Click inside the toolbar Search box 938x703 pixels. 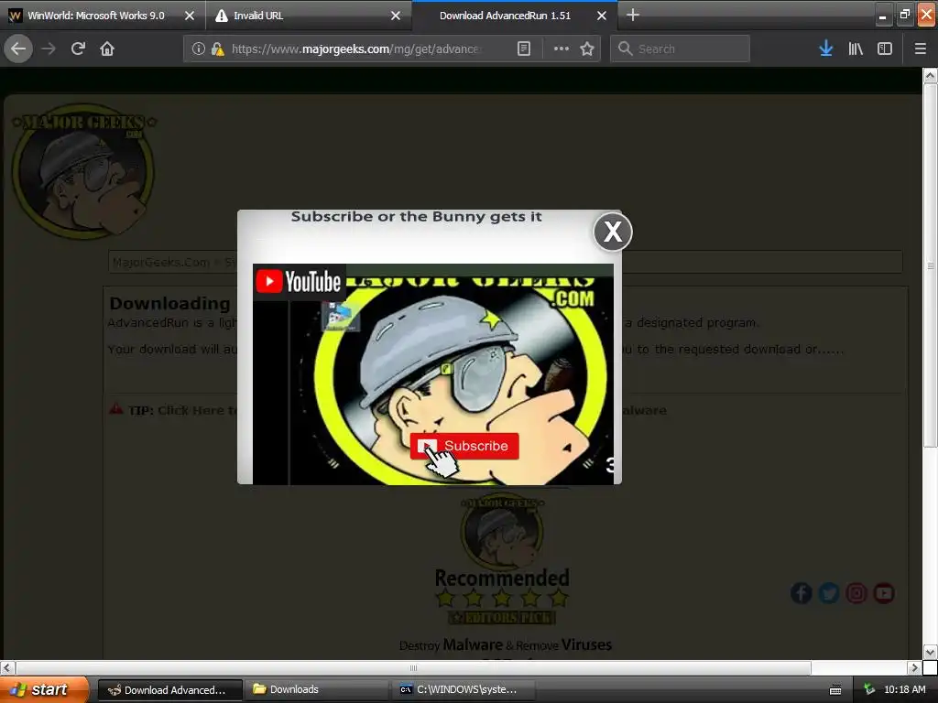pyautogui.click(x=680, y=49)
